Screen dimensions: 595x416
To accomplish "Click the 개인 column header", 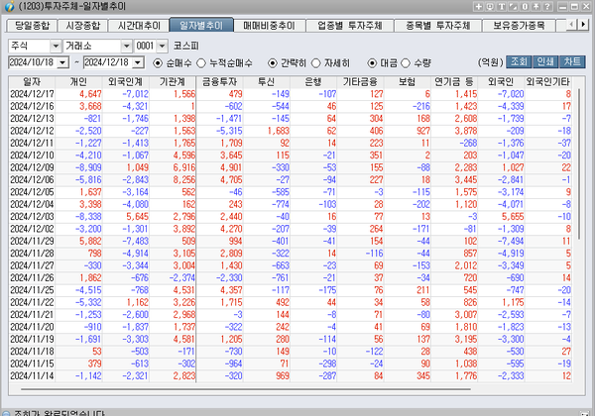I will click(78, 82).
